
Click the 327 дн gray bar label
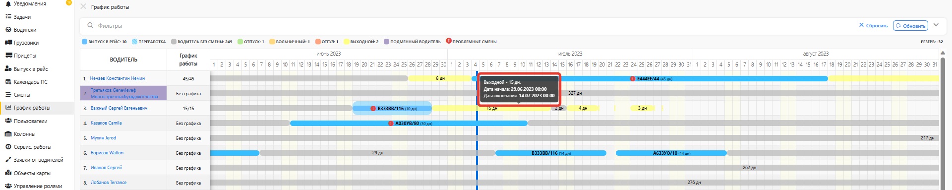(575, 93)
